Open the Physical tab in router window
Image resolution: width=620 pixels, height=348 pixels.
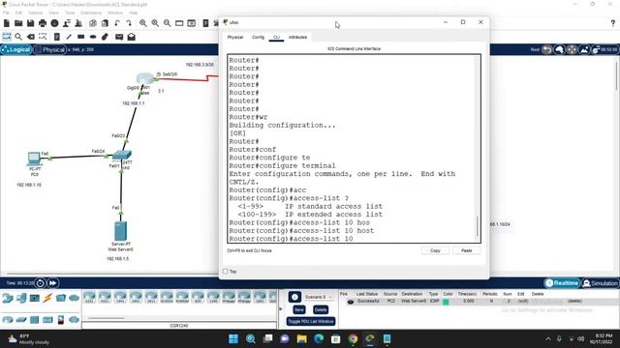tap(234, 37)
